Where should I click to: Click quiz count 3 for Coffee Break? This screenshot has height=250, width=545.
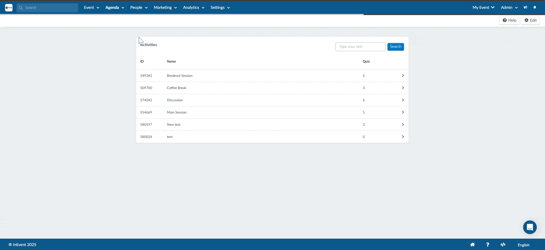[x=364, y=88]
